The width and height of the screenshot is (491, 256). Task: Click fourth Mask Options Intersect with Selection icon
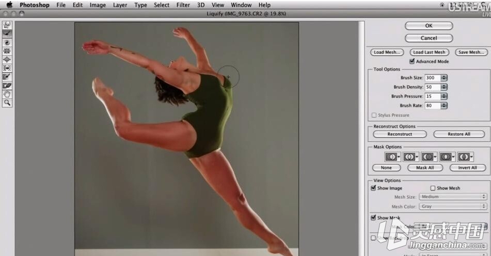click(x=445, y=157)
